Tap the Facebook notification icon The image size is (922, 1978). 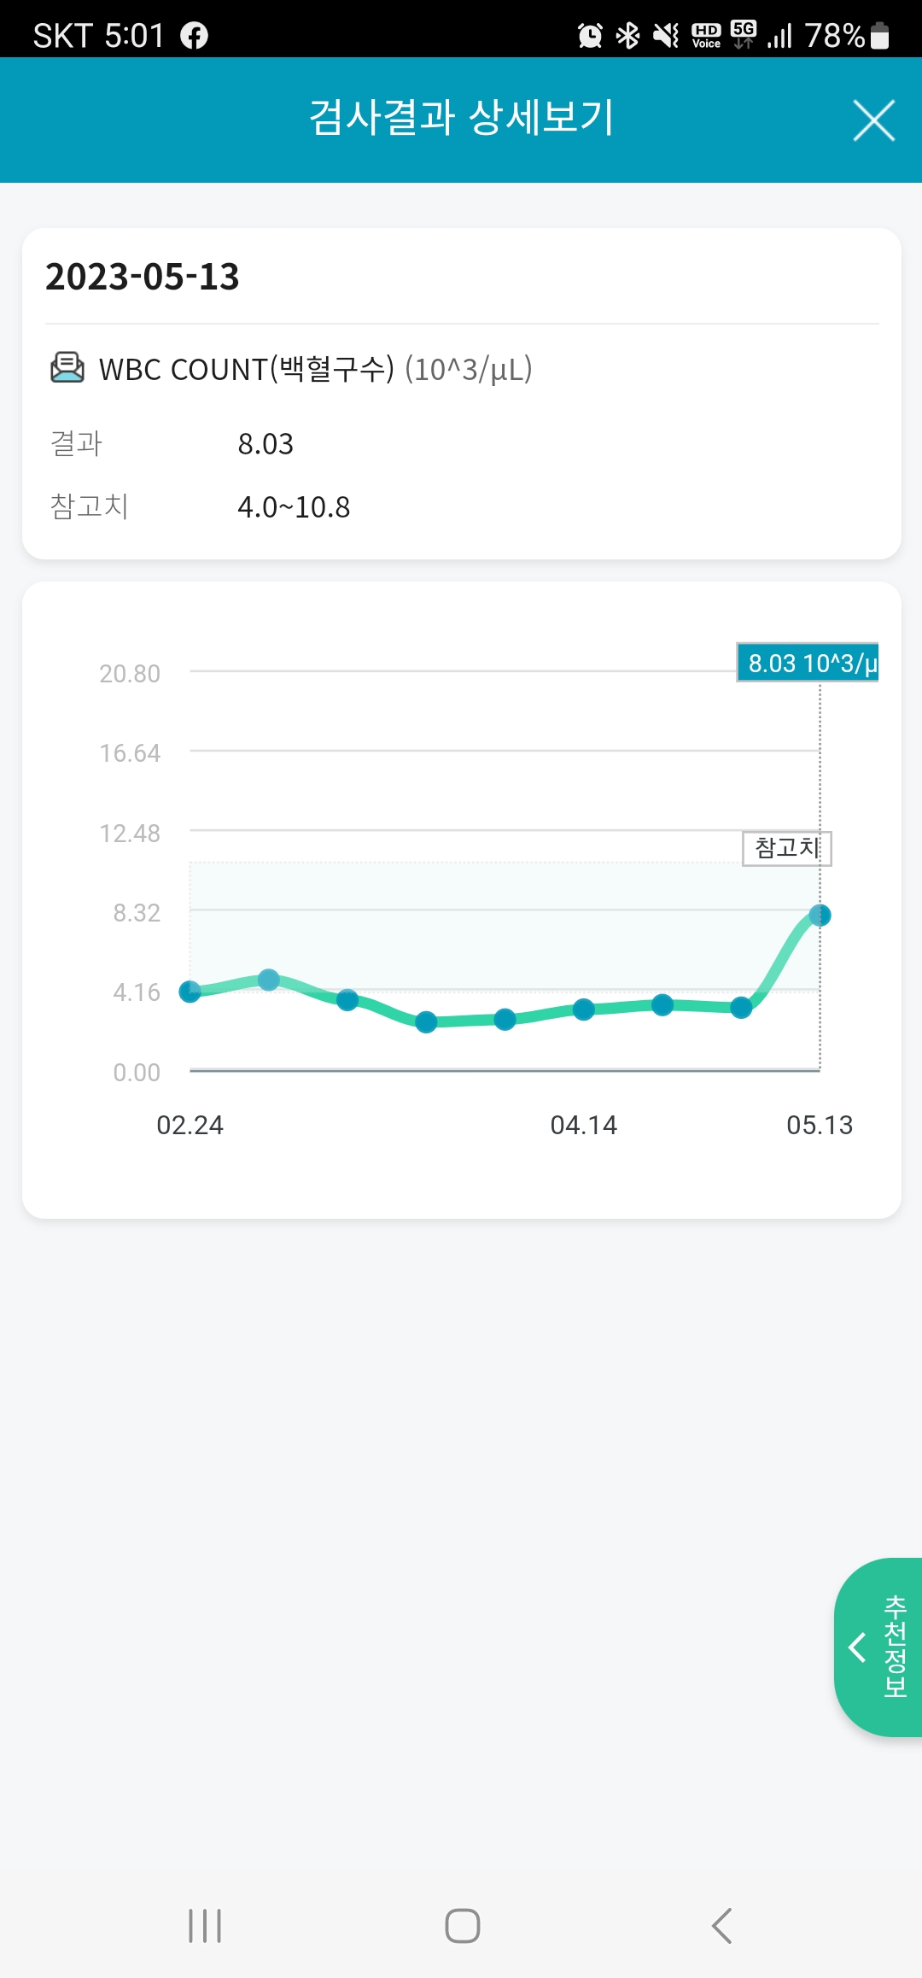click(194, 35)
